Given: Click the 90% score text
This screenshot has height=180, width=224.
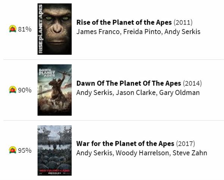Looking at the screenshot, I should 25,90.
